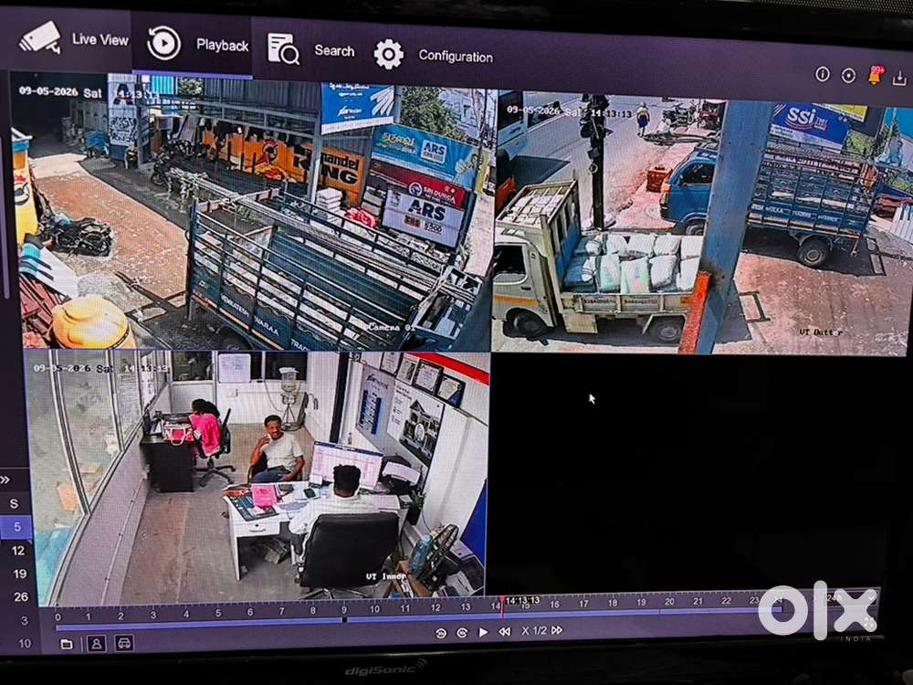Screen dimensions: 913x685
Task: Click the skip-forward 30 seconds icon
Action: [x=462, y=633]
